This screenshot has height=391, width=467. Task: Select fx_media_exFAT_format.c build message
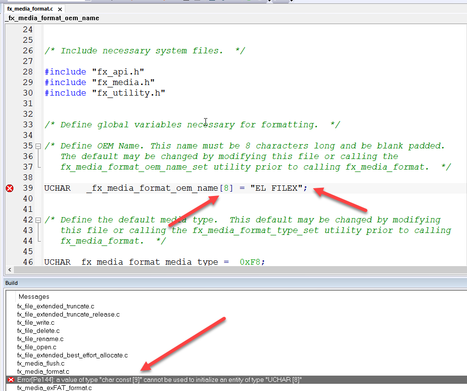point(55,388)
